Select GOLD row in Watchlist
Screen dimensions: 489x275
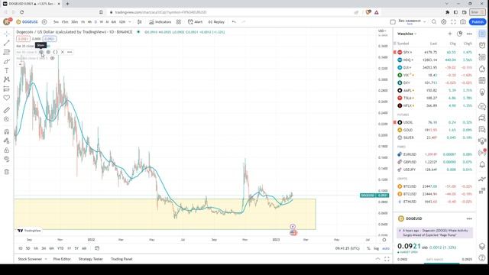[x=435, y=130]
